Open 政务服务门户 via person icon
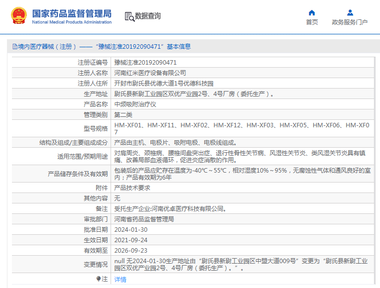 350,12
